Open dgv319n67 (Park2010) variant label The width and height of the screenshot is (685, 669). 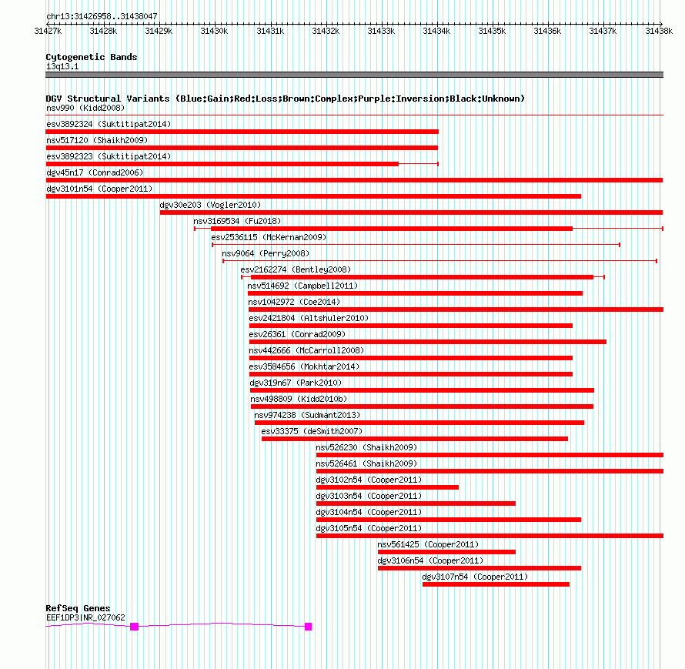pyautogui.click(x=296, y=383)
